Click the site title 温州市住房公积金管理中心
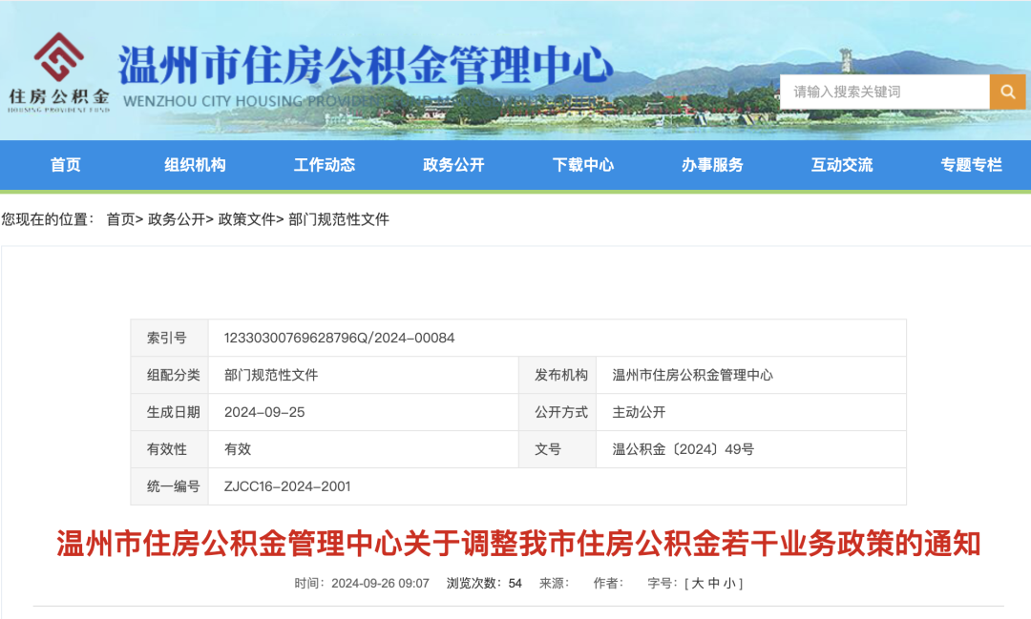Viewport: 1031px width, 619px height. point(366,66)
